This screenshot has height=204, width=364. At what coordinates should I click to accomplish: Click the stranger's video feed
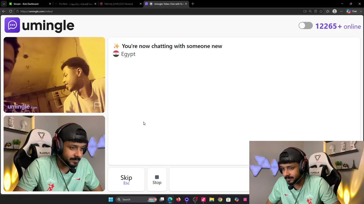pyautogui.click(x=54, y=75)
